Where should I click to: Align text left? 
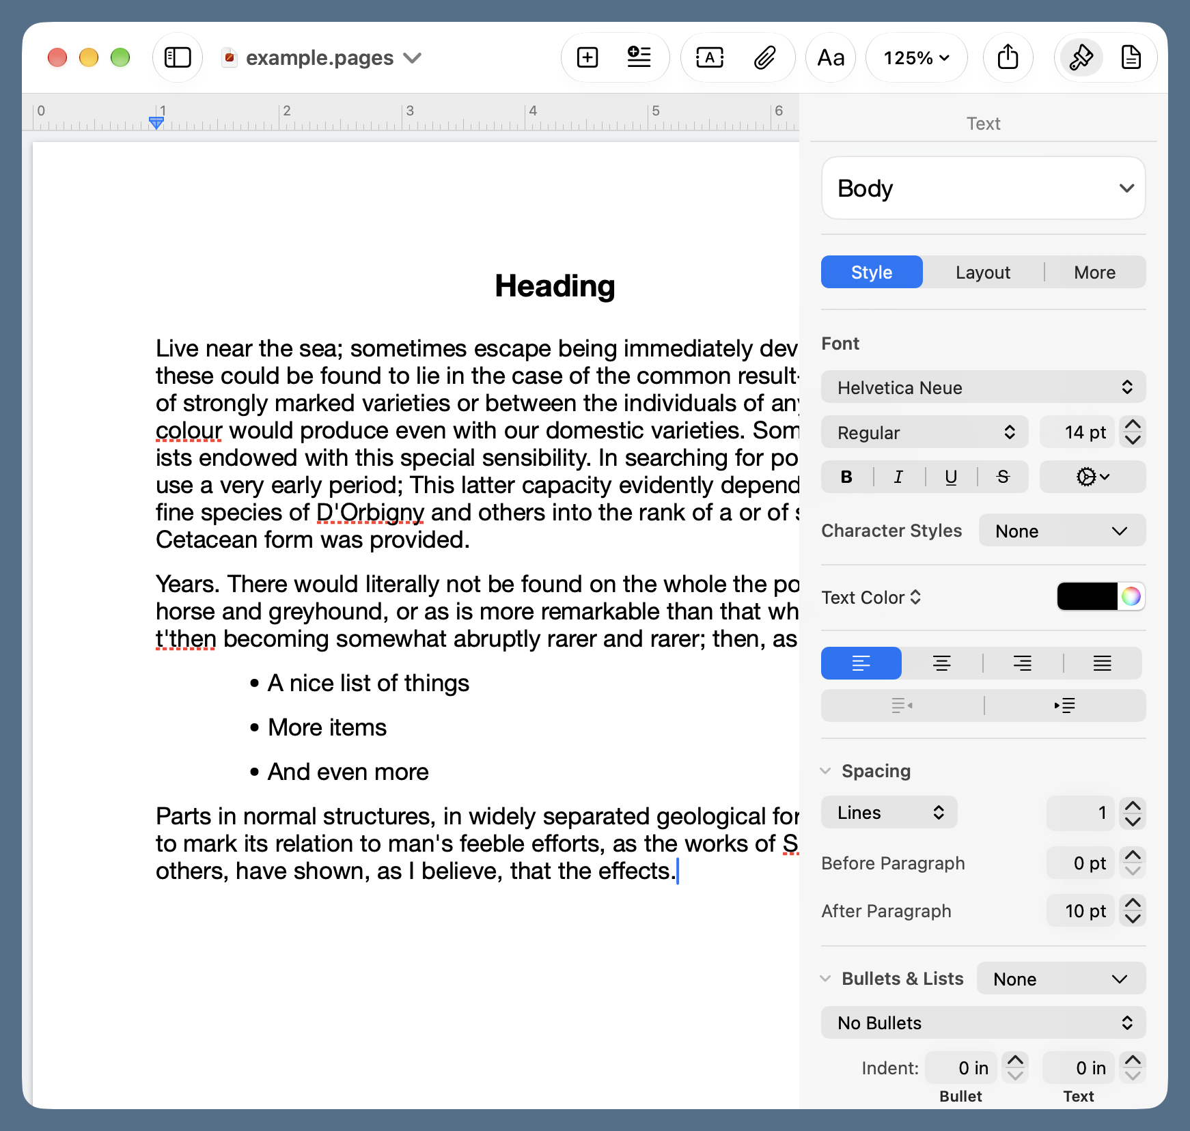pos(861,663)
